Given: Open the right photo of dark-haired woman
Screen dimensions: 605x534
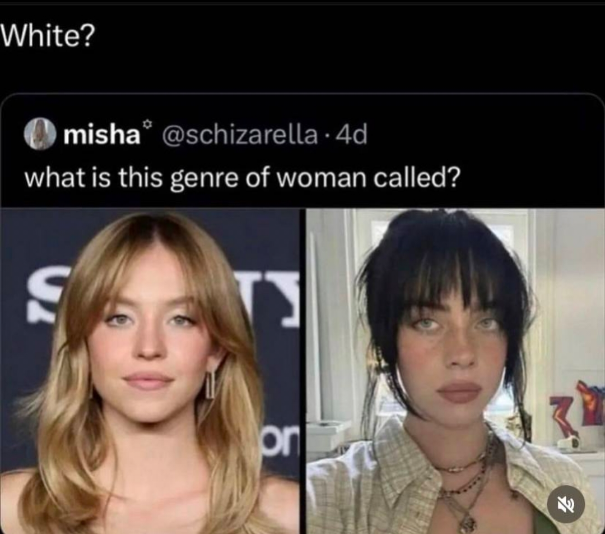Looking at the screenshot, I should coord(455,370).
